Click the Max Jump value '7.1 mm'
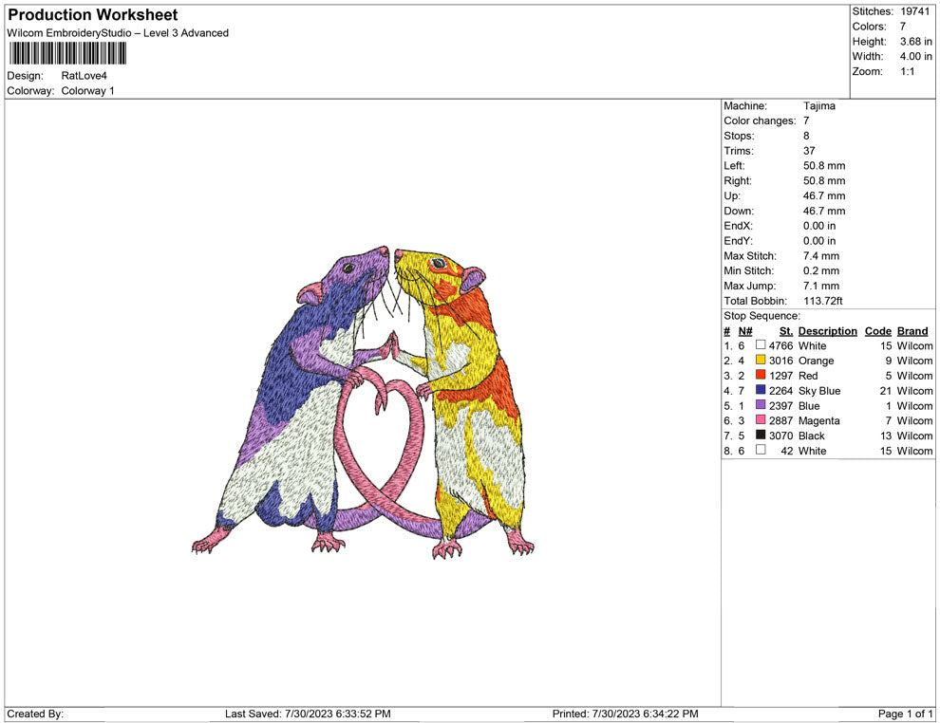This screenshot has height=723, width=940. tap(821, 286)
